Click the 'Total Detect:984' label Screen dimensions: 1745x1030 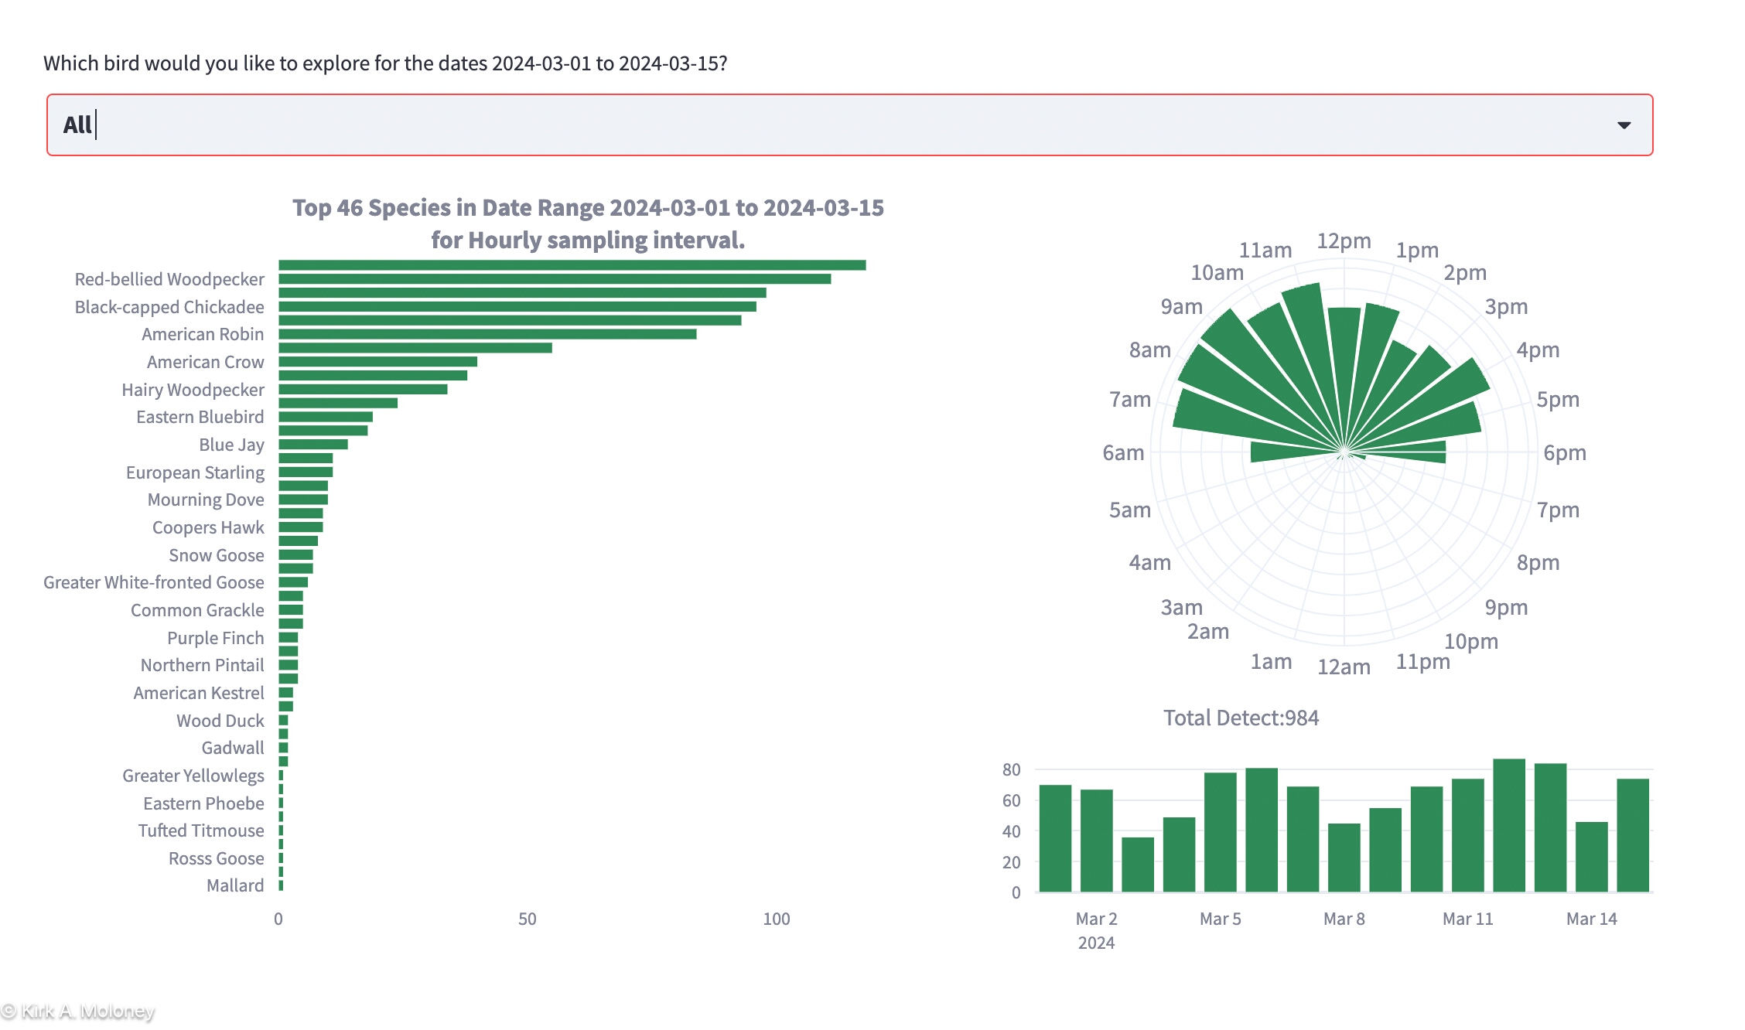click(x=1241, y=718)
